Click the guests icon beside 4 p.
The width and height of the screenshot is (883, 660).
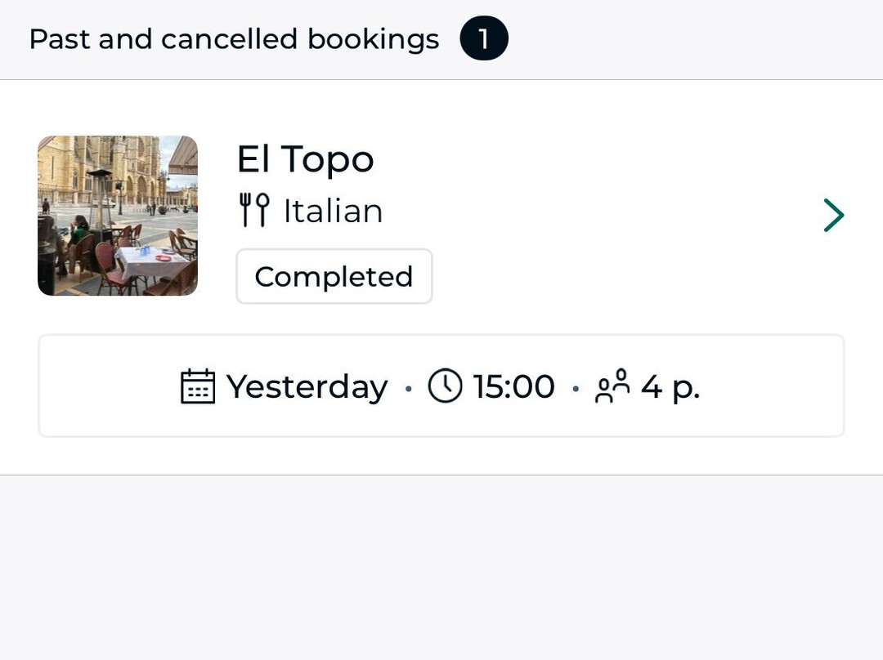coord(612,386)
